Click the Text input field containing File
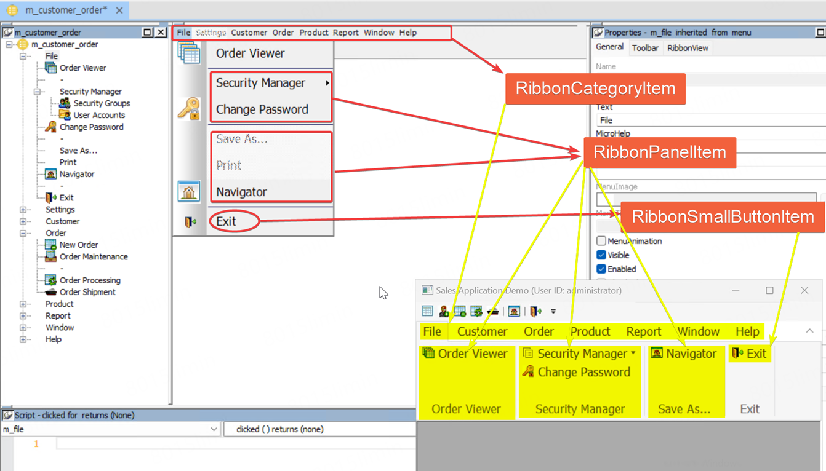 [x=708, y=121]
